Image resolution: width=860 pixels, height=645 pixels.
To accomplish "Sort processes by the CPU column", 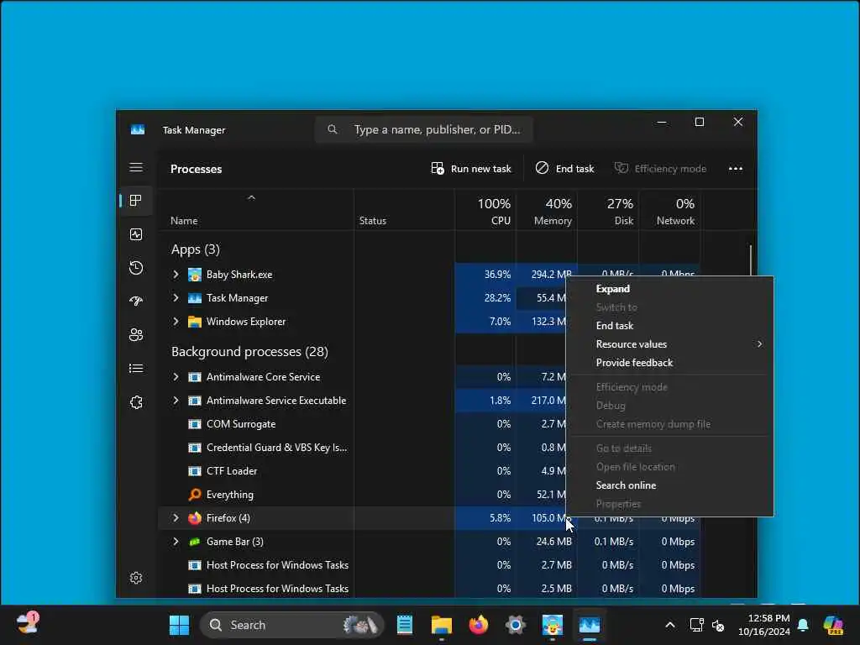I will click(x=485, y=211).
